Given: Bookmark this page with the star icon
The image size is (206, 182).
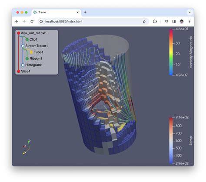Looking at the screenshot, I should (144, 22).
